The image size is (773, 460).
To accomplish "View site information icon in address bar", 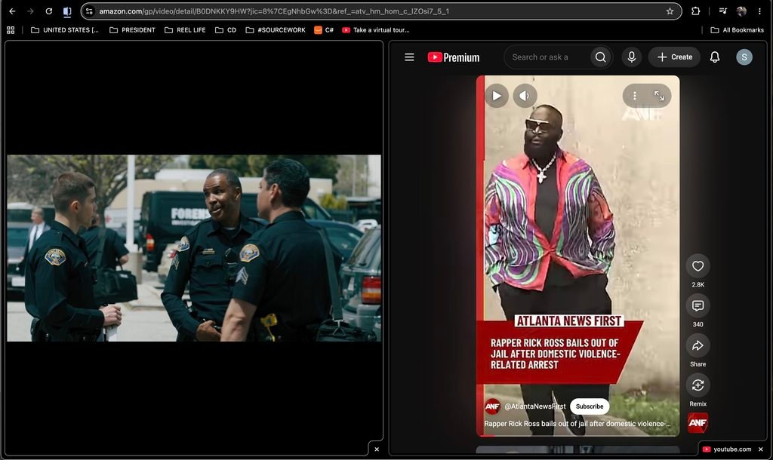I will [x=89, y=11].
